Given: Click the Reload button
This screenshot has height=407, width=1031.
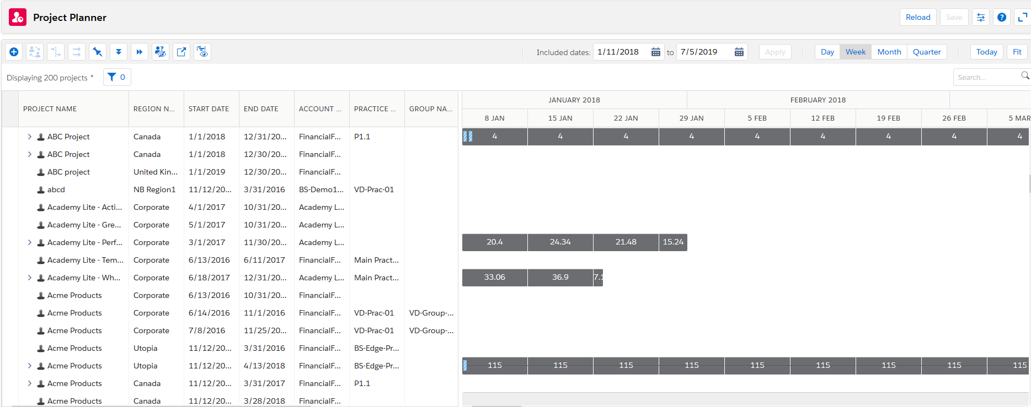Looking at the screenshot, I should pos(917,18).
